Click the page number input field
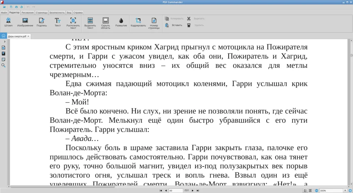353x193 pixels. click(175, 191)
